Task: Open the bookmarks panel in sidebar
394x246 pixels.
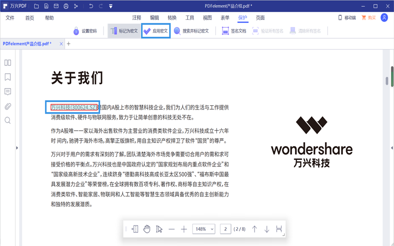Action: [x=8, y=77]
